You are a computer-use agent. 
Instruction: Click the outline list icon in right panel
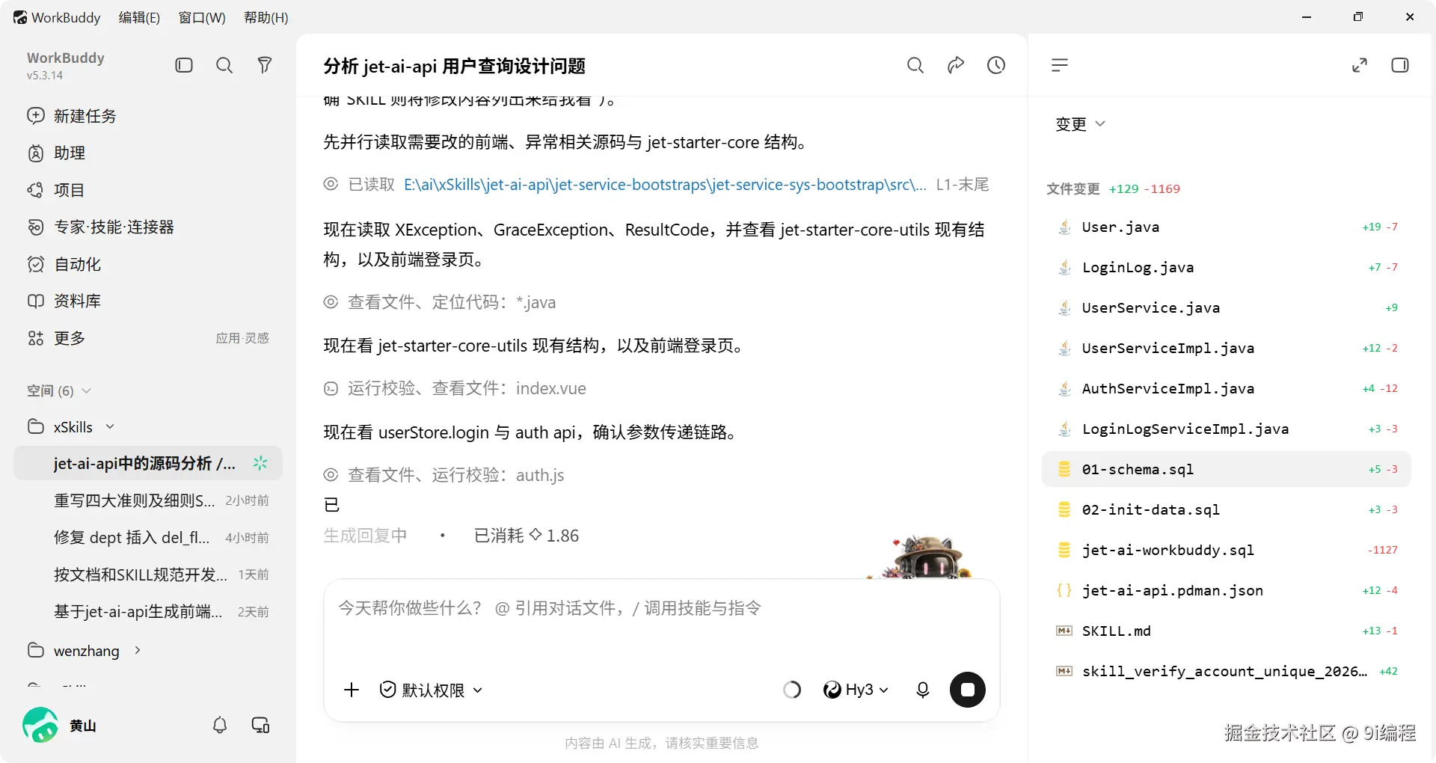[1060, 65]
